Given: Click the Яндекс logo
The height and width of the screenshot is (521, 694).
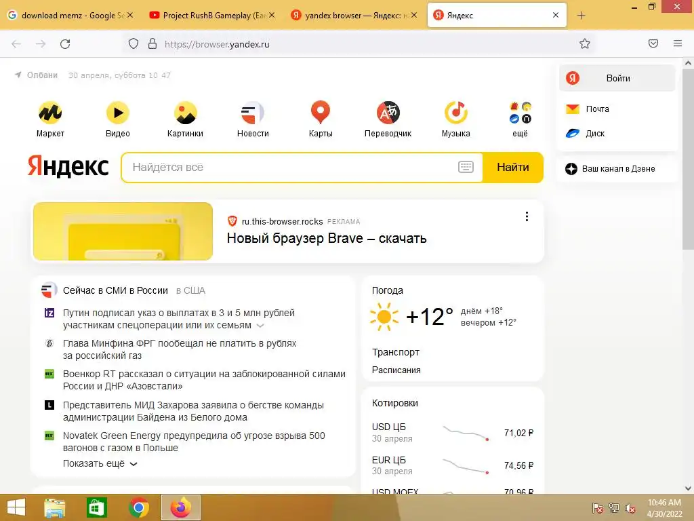Looking at the screenshot, I should tap(68, 167).
